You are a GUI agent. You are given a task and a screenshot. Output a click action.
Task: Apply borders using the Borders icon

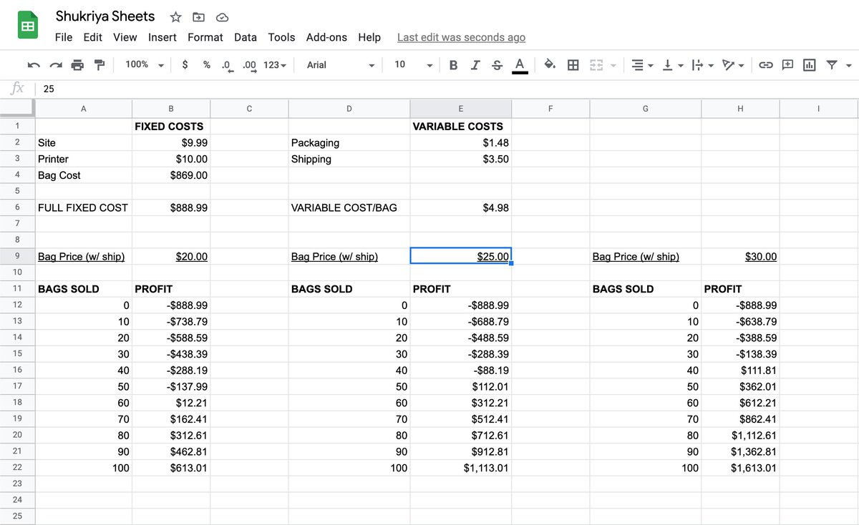pos(573,64)
